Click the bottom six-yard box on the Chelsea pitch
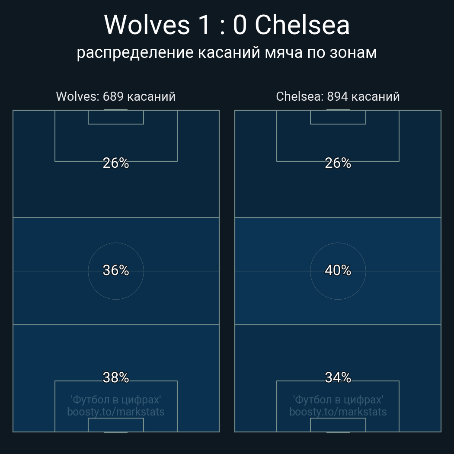This screenshot has width=454, height=454. click(338, 425)
